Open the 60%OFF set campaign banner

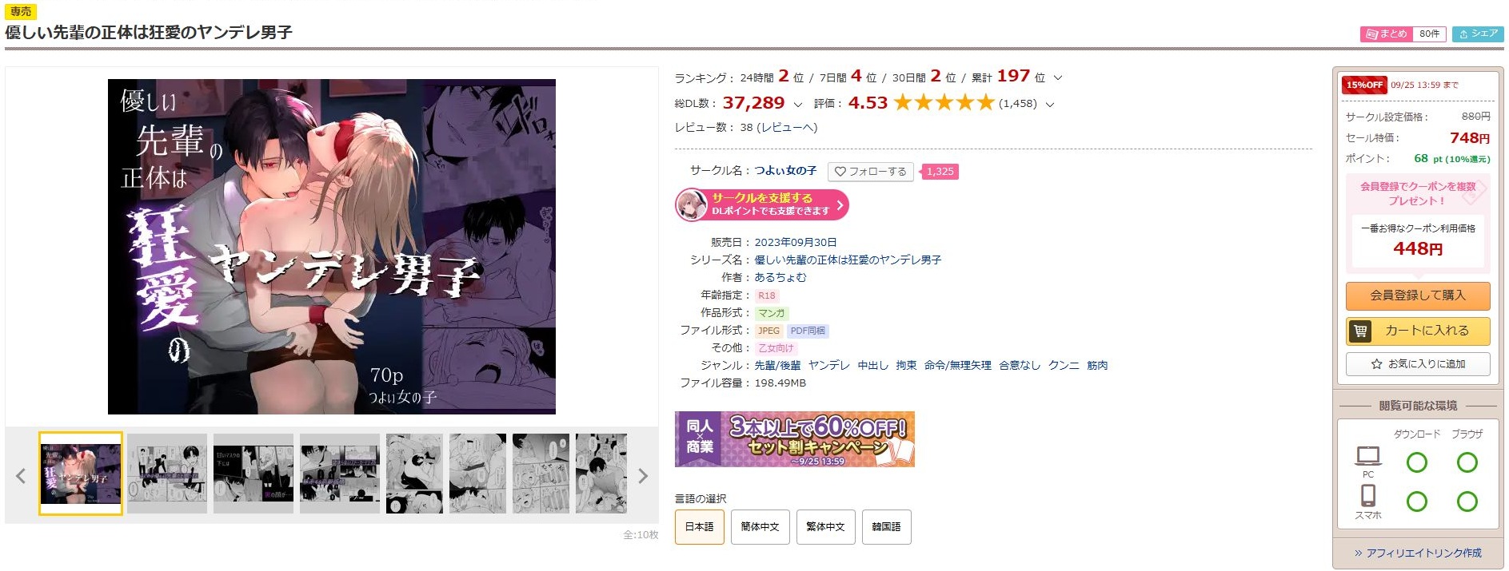pos(795,439)
